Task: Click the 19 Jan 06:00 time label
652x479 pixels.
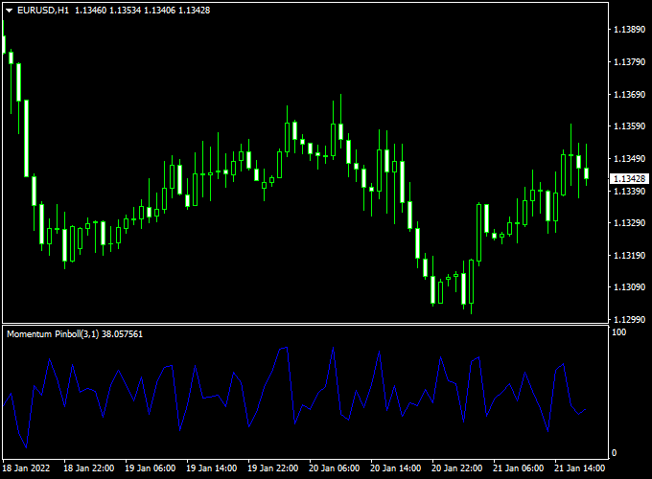Action: click(x=151, y=468)
